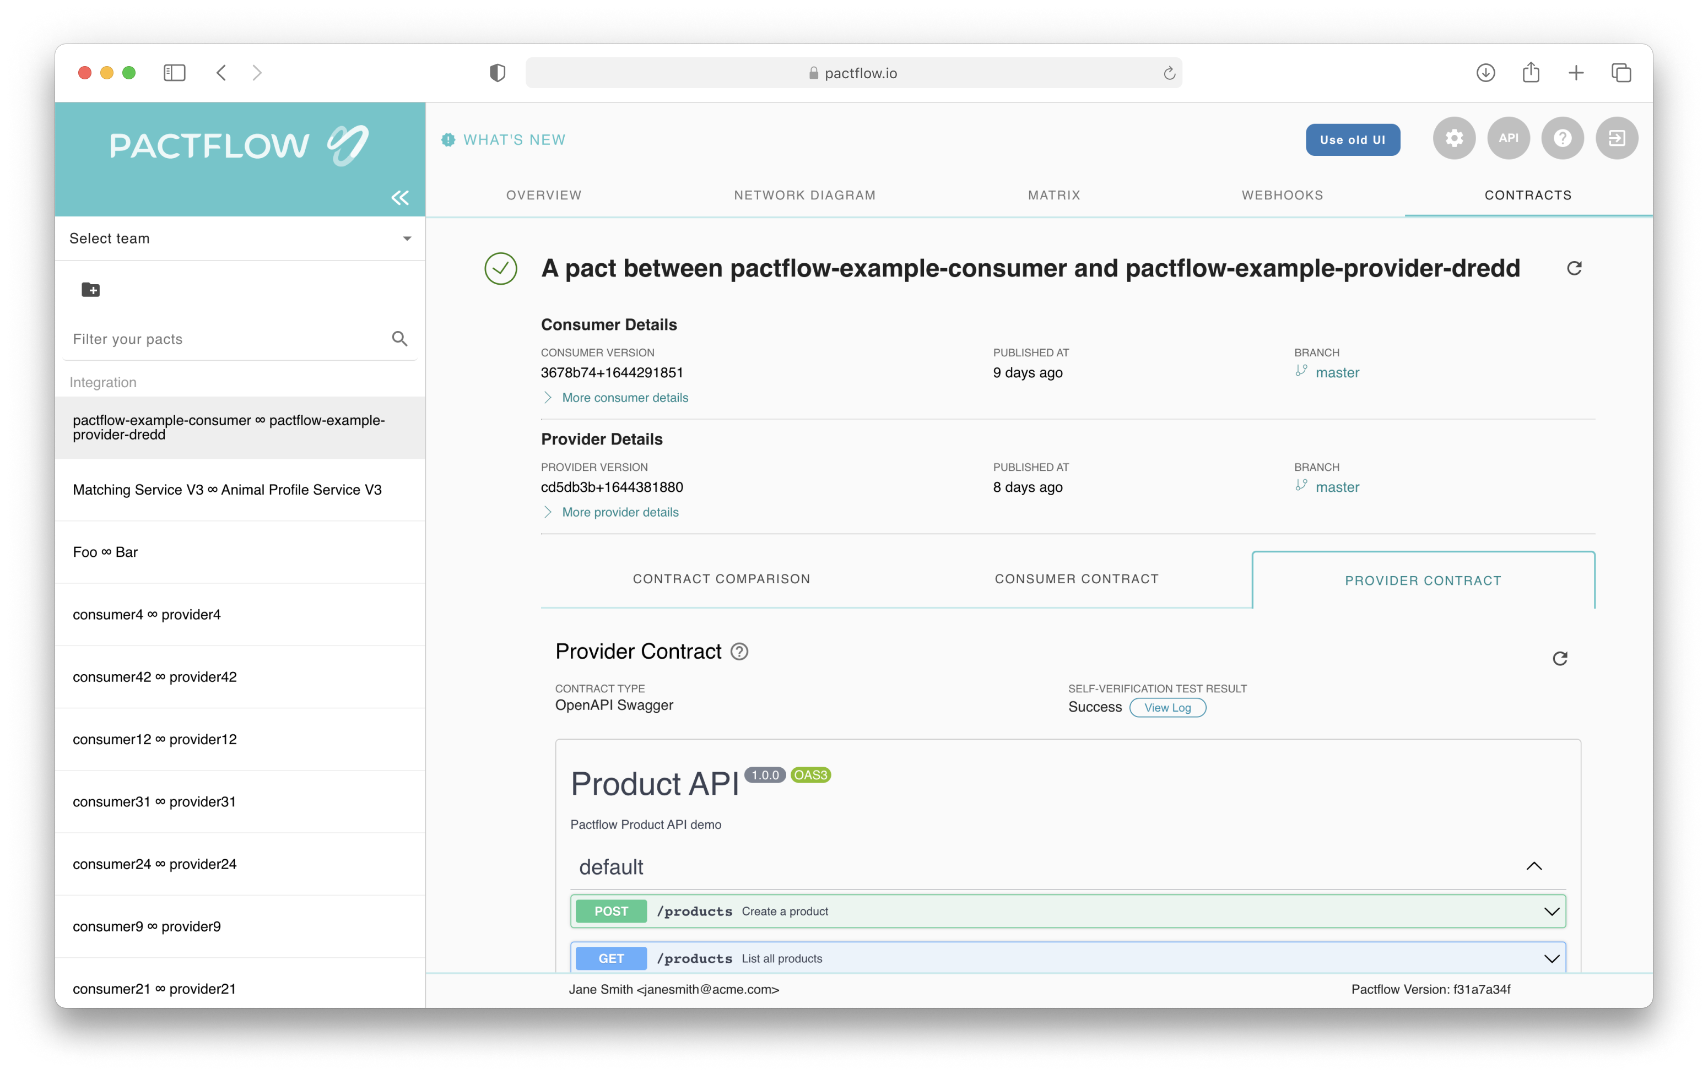1708x1074 pixels.
Task: Expand the POST /products endpoint
Action: pyautogui.click(x=1552, y=911)
